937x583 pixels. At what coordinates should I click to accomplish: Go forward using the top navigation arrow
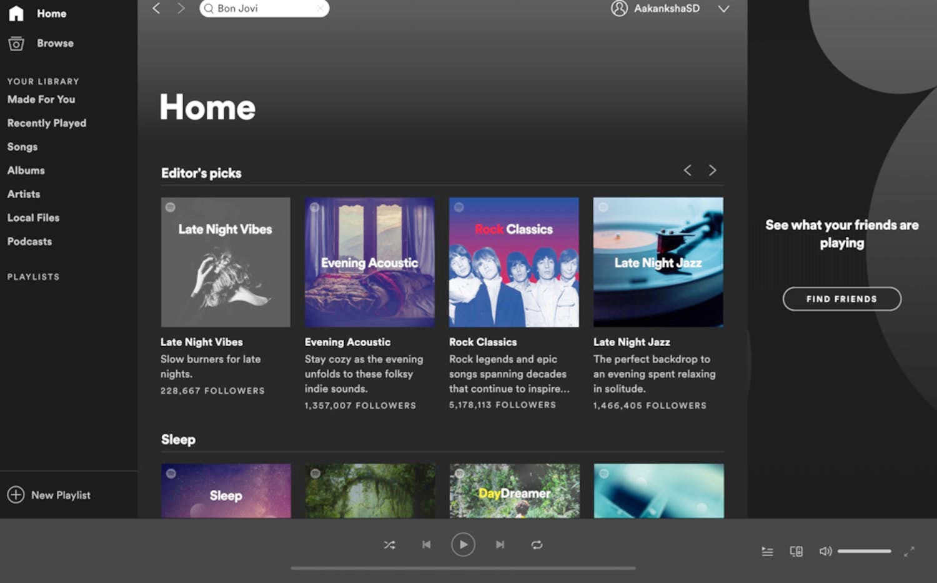pos(181,8)
